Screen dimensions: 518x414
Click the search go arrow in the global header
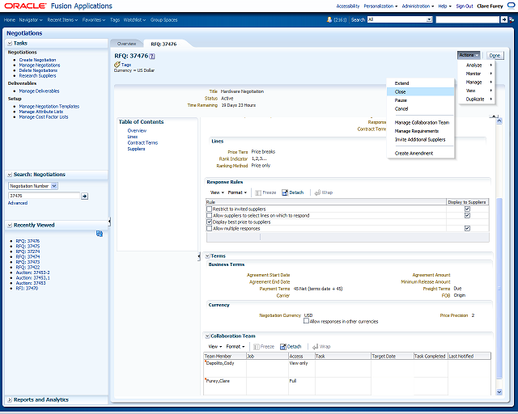[503, 19]
